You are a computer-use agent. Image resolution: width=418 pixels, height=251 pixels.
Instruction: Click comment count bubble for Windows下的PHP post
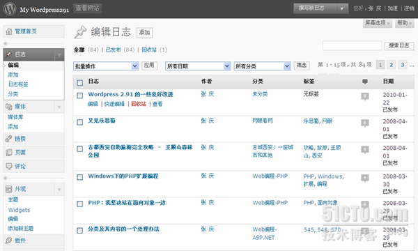[364, 178]
